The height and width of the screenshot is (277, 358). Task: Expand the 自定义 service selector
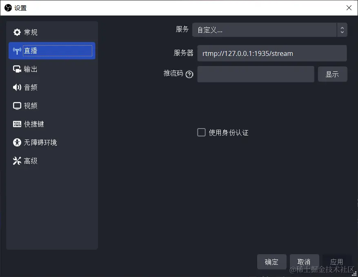click(265, 29)
